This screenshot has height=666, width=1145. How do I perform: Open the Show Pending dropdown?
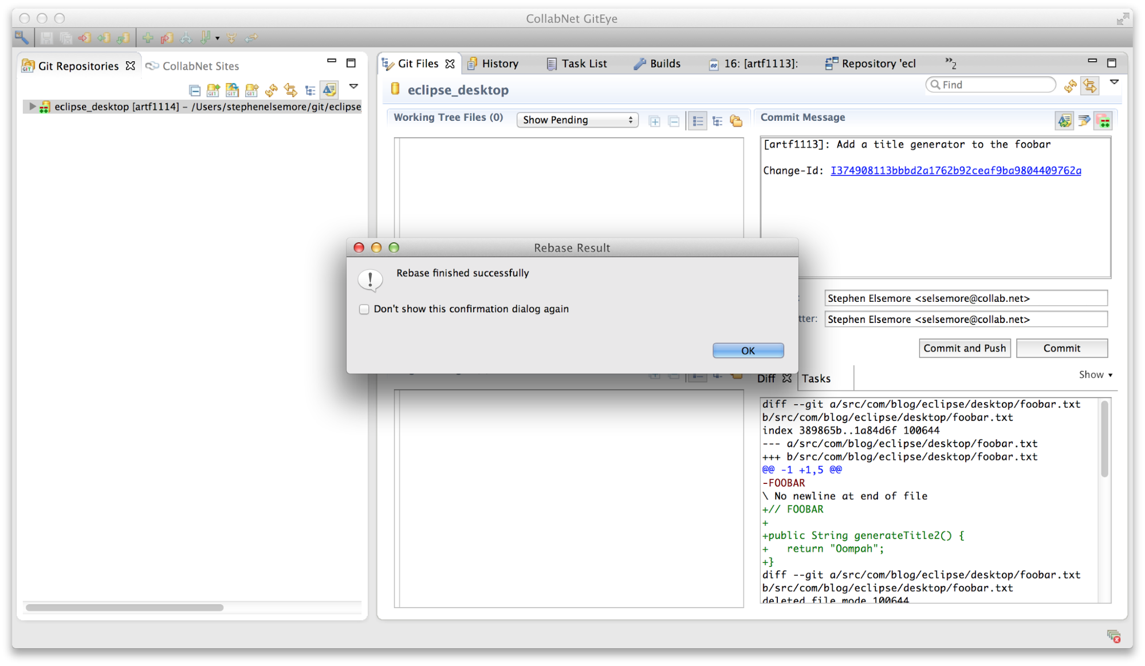577,120
